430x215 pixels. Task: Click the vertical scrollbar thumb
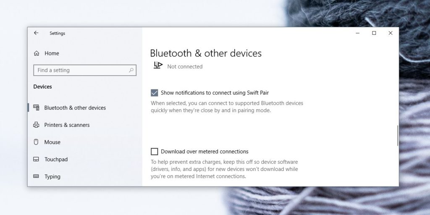(x=397, y=135)
